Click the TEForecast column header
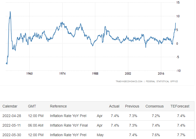This screenshot has height=139, width=196. [x=180, y=106]
